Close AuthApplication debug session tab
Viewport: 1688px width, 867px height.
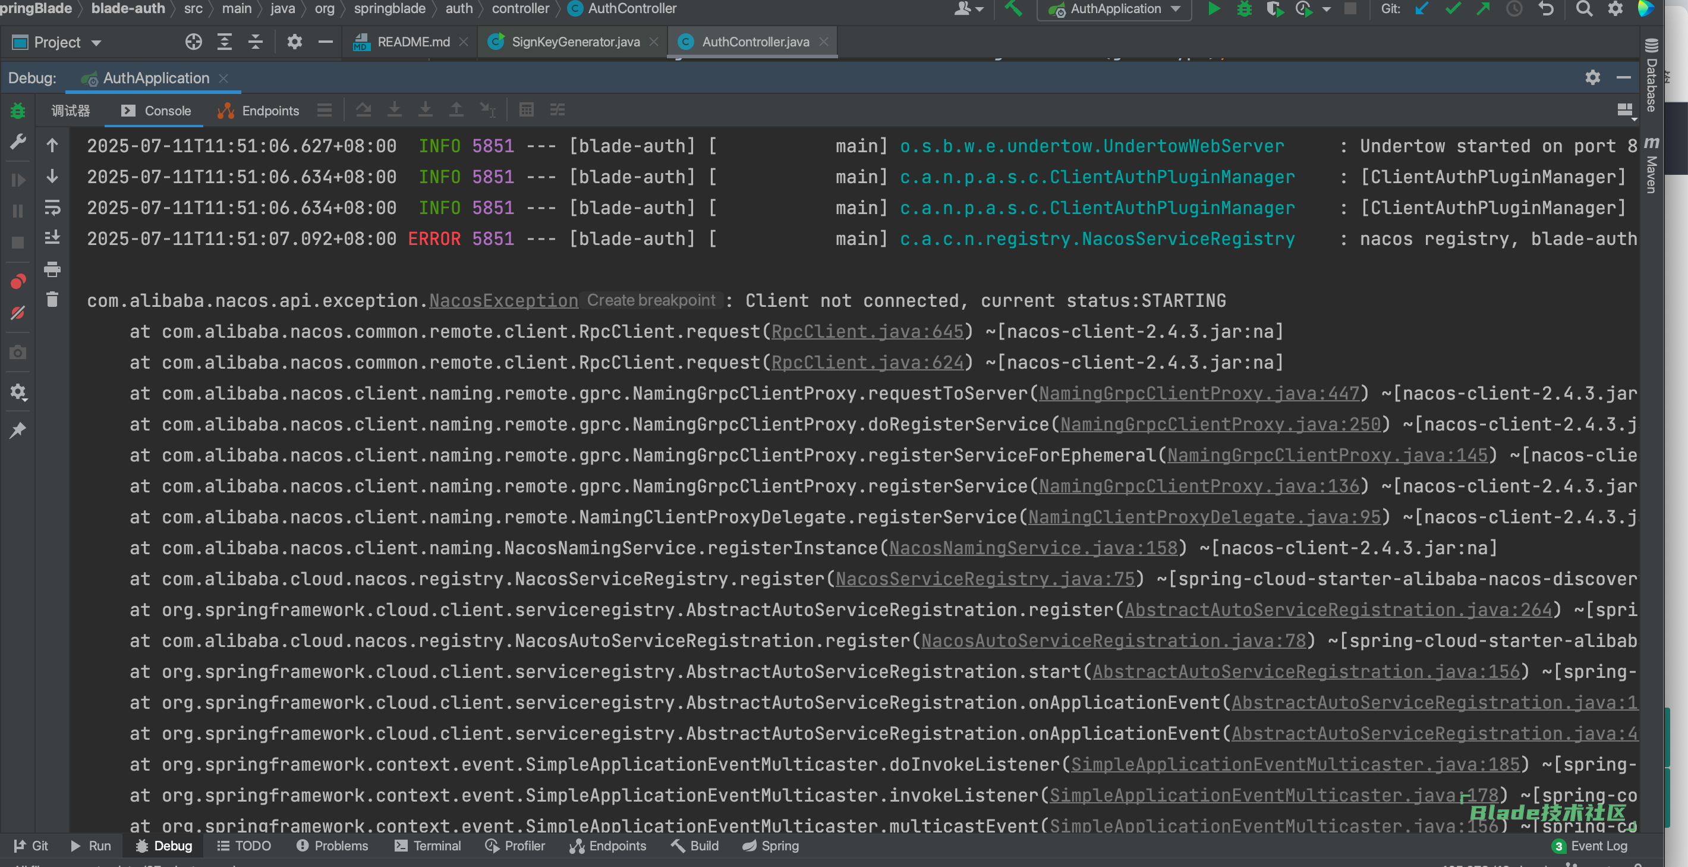(223, 78)
